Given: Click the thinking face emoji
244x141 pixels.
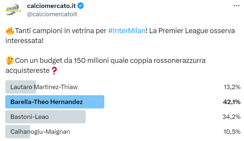Looking at the screenshot, I should (x=10, y=60).
